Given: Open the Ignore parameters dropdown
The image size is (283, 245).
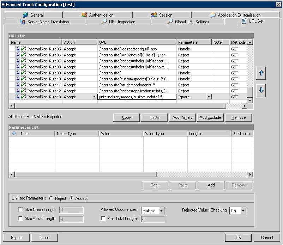Looking at the screenshot, I should point(208,97).
